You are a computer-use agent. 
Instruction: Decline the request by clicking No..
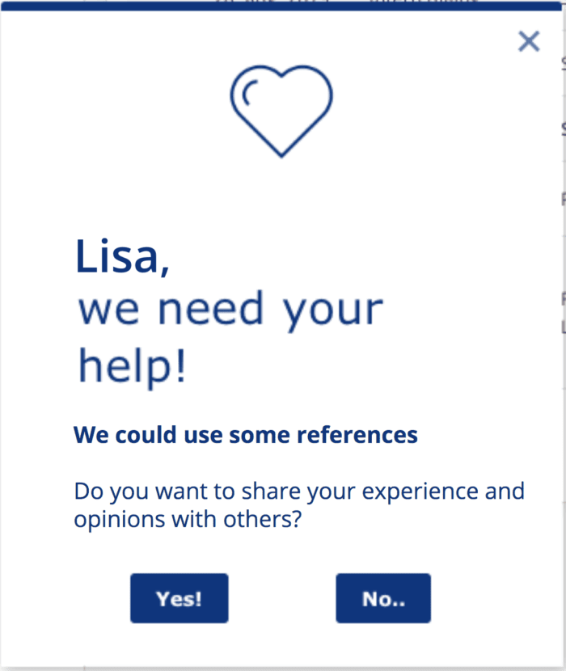(x=383, y=597)
